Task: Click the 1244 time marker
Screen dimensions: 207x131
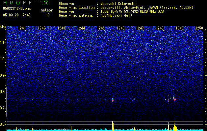Action: tap(81, 28)
